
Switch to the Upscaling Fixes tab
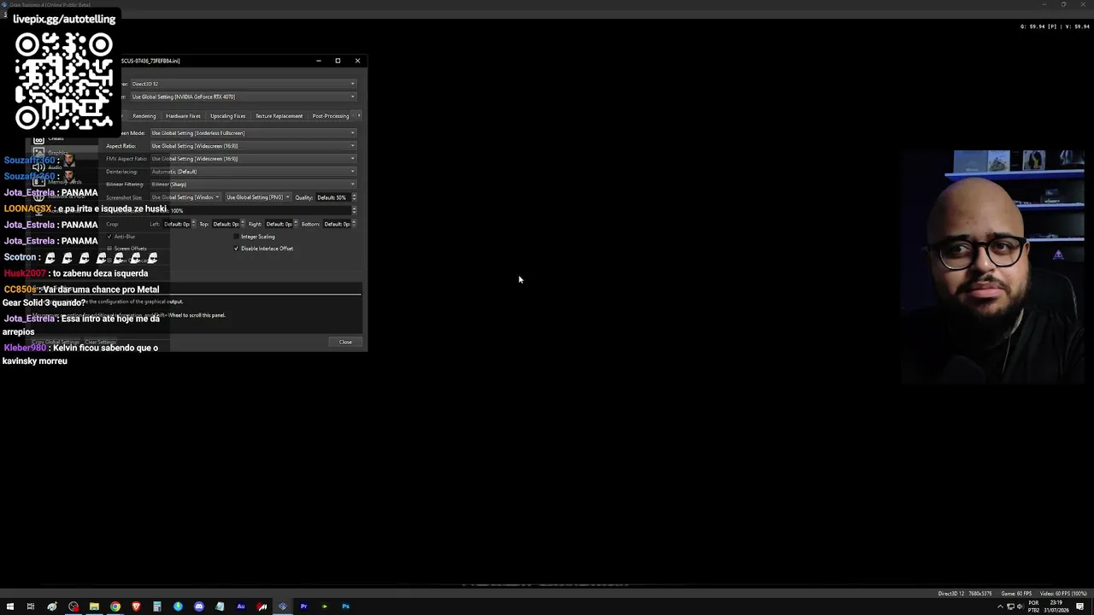(227, 116)
